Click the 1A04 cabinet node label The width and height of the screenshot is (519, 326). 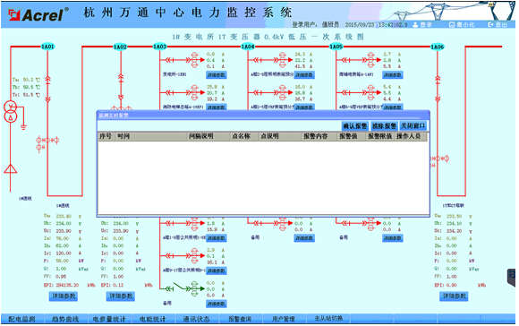tap(248, 47)
